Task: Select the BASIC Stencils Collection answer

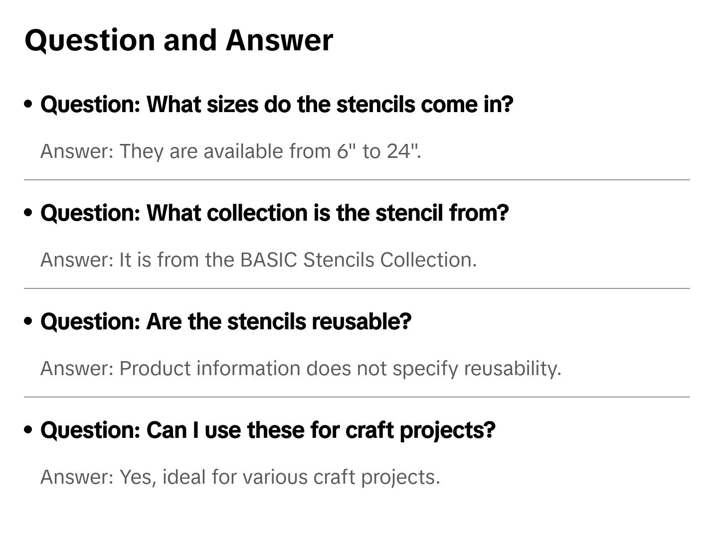Action: 258,260
